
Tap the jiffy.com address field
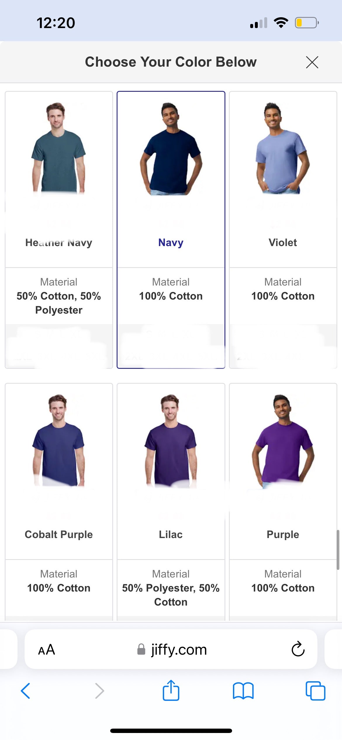click(179, 649)
